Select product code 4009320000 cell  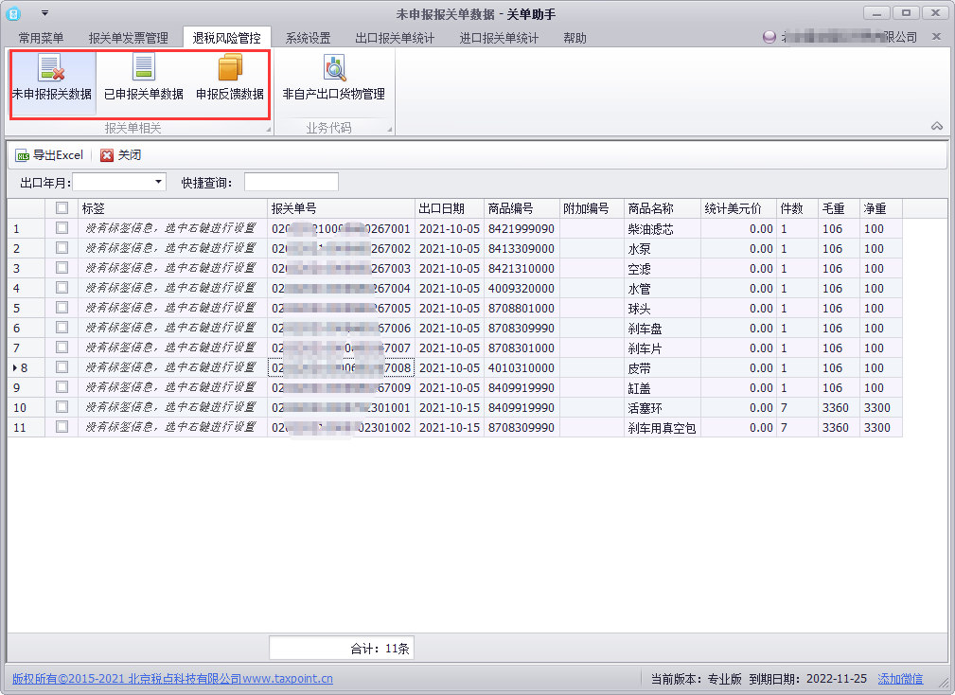(x=522, y=288)
